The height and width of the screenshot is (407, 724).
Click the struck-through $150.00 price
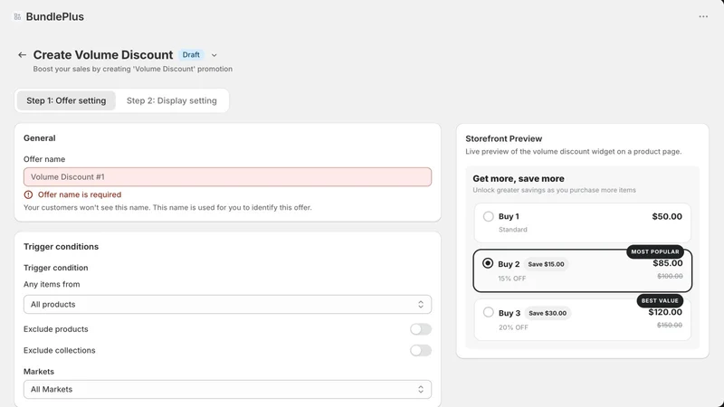670,326
